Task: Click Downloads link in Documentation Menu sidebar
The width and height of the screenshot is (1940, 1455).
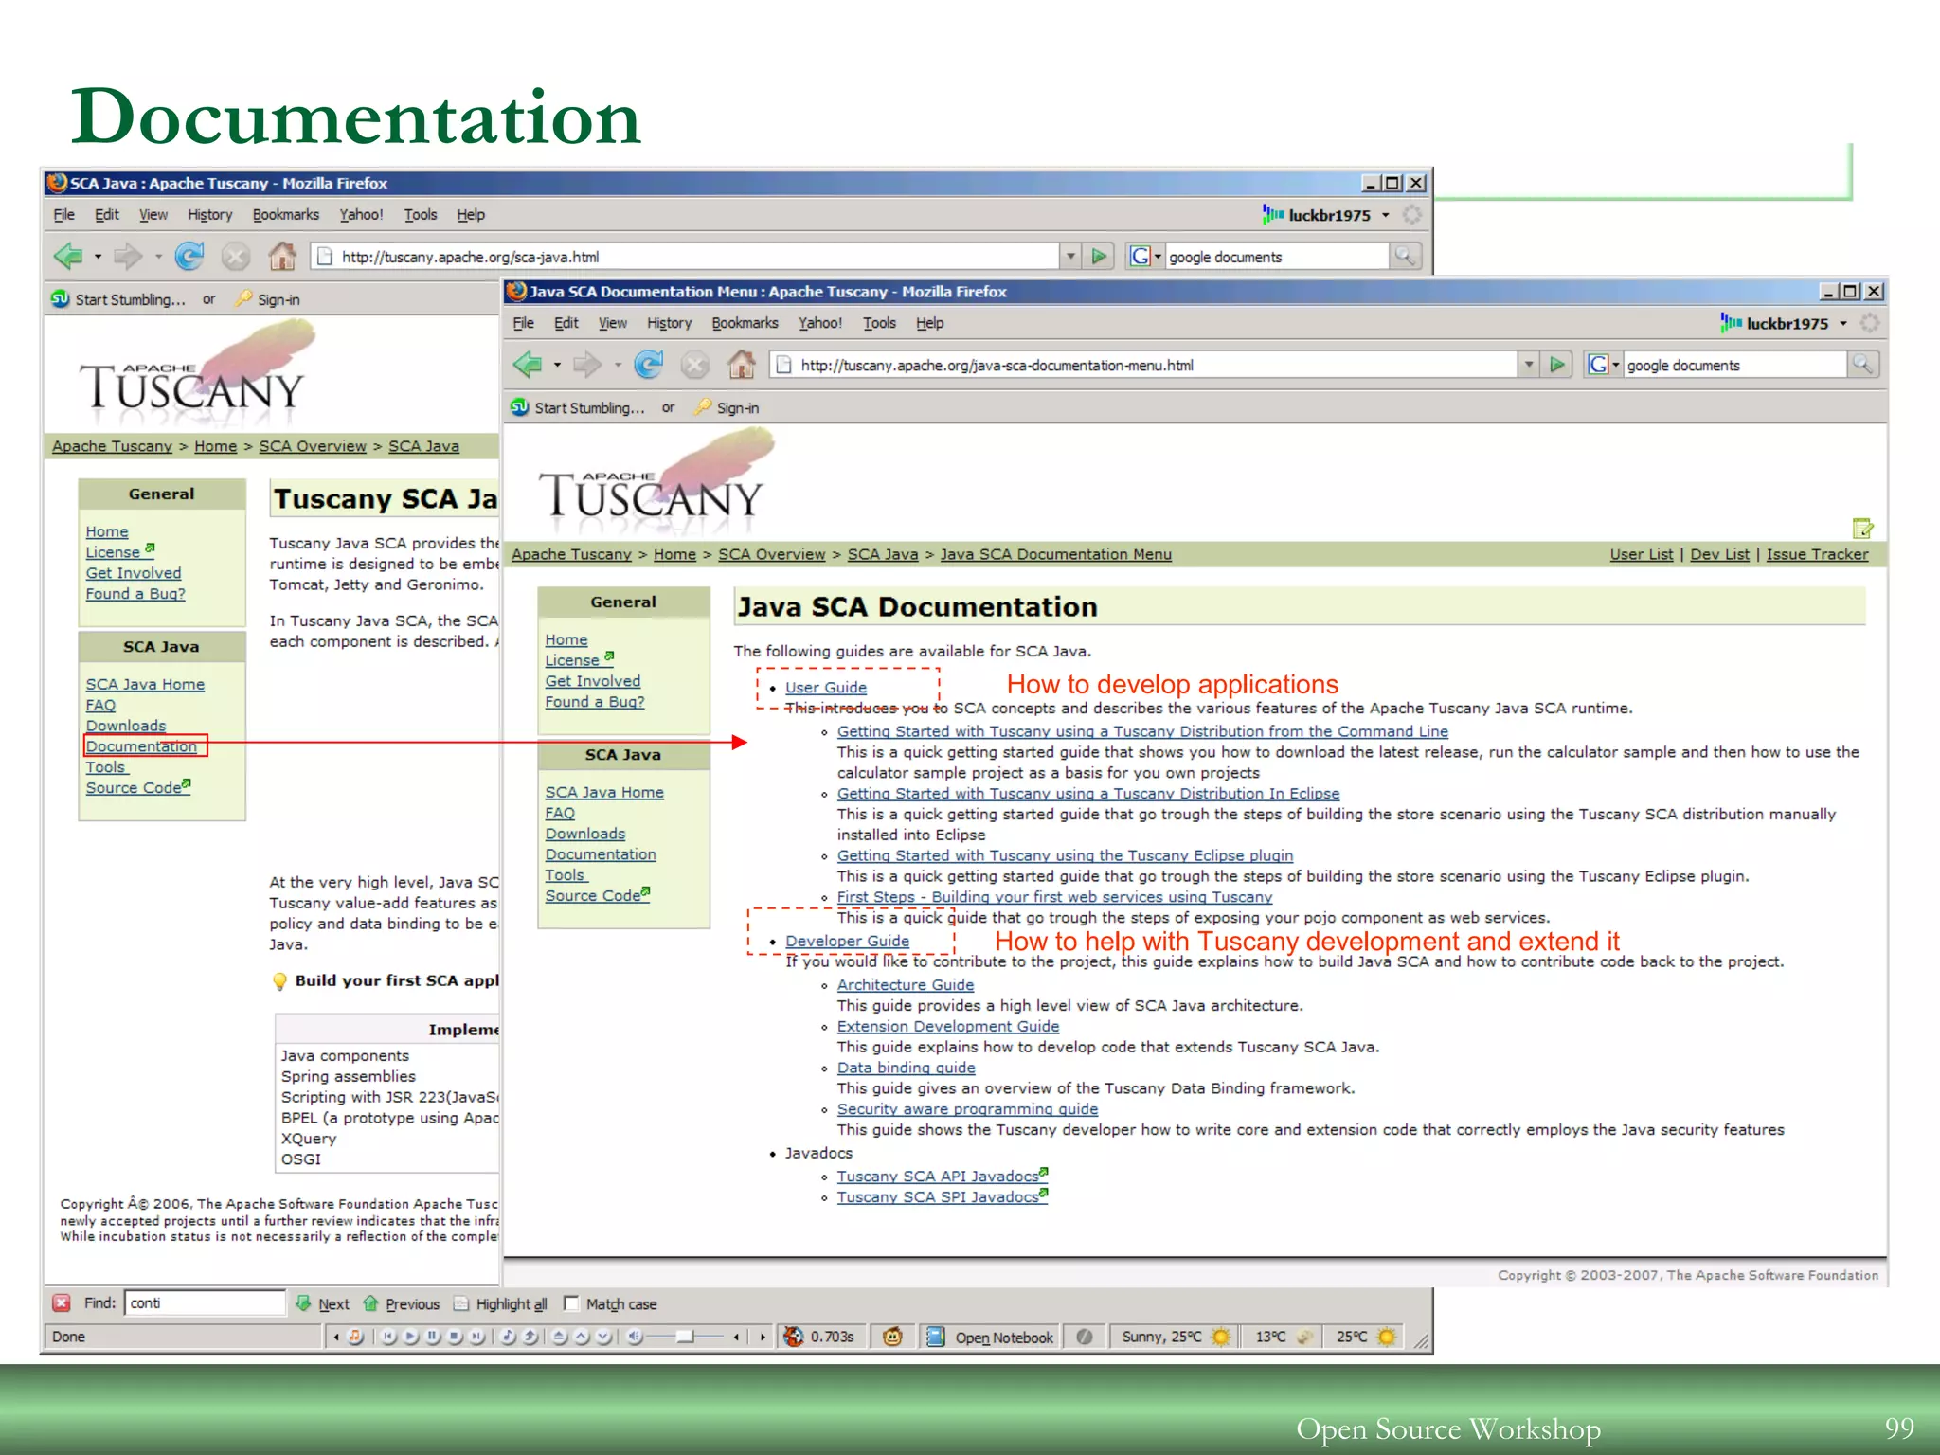Action: tap(584, 834)
